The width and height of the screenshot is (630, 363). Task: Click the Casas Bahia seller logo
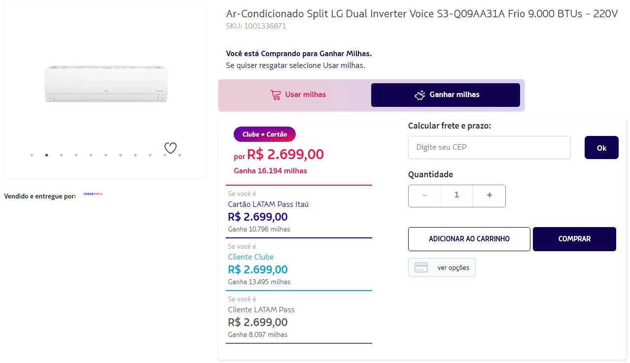click(x=93, y=194)
